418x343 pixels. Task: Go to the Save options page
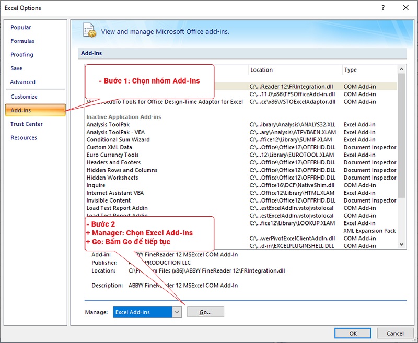pos(16,68)
